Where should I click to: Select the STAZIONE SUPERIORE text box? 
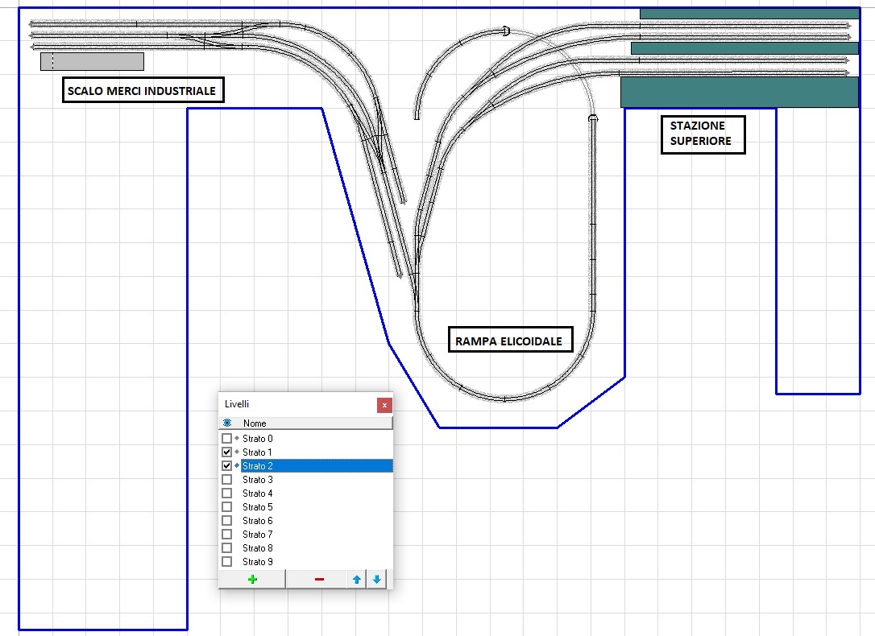pos(702,134)
